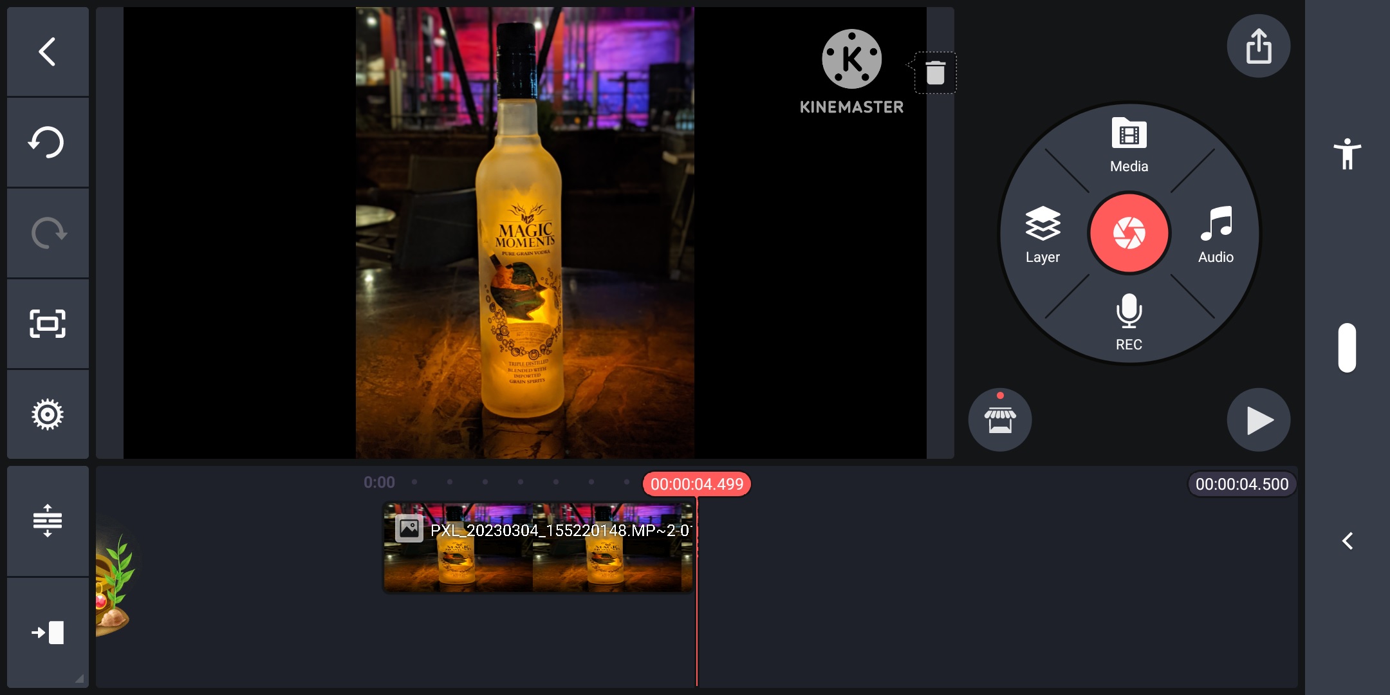
Task: Start REC voice recording
Action: 1129,323
